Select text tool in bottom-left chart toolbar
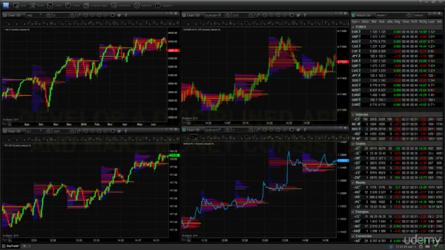Screen dimensions: 445x250 point(146,139)
